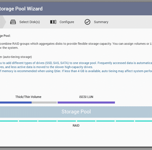Click the gray unallocated volume bar segment
The height and width of the screenshot is (150, 152).
point(44,103)
